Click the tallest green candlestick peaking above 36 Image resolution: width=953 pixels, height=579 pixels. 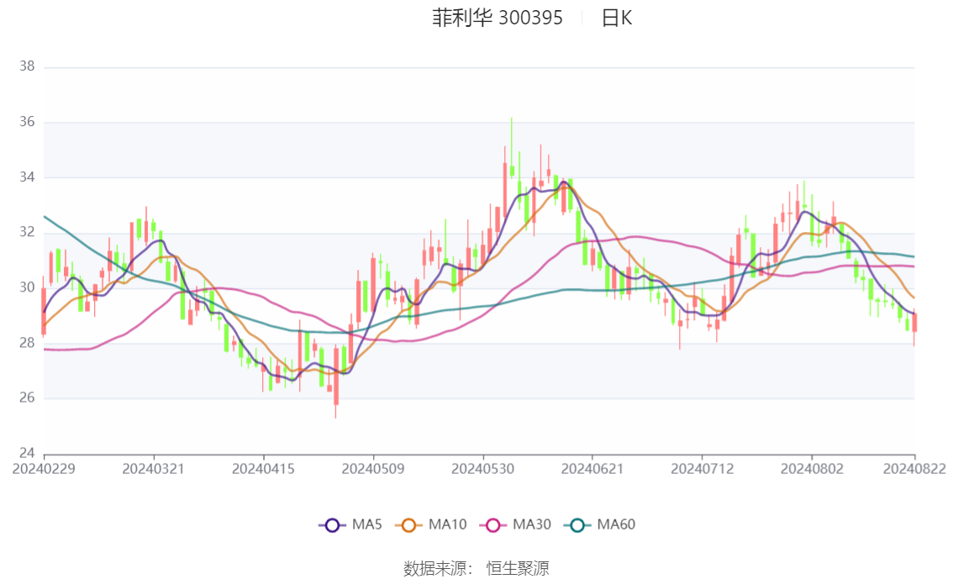(x=512, y=171)
